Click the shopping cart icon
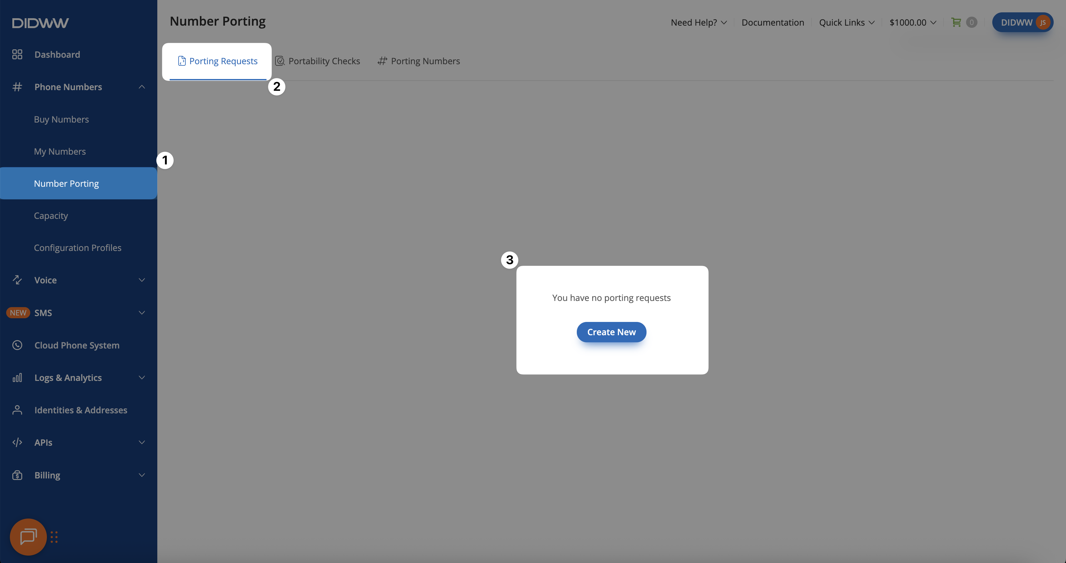Image resolution: width=1066 pixels, height=563 pixels. coord(956,22)
